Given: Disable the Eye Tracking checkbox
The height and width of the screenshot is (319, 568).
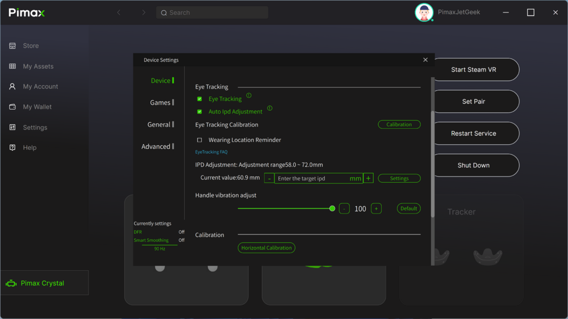Looking at the screenshot, I should (x=199, y=99).
